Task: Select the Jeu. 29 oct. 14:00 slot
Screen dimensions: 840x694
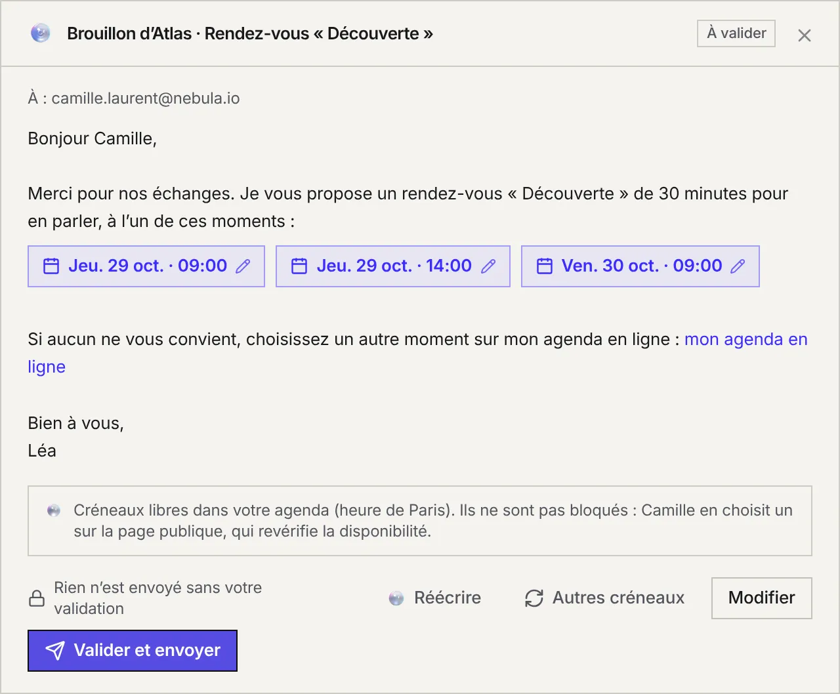Action: pyautogui.click(x=393, y=266)
